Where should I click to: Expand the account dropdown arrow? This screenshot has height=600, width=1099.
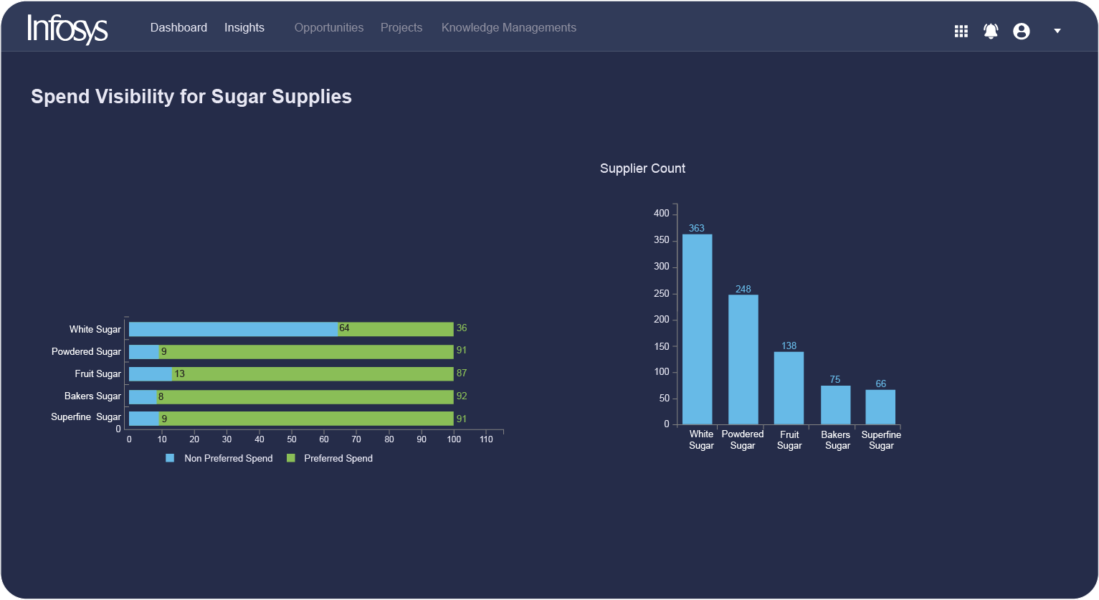click(1057, 31)
